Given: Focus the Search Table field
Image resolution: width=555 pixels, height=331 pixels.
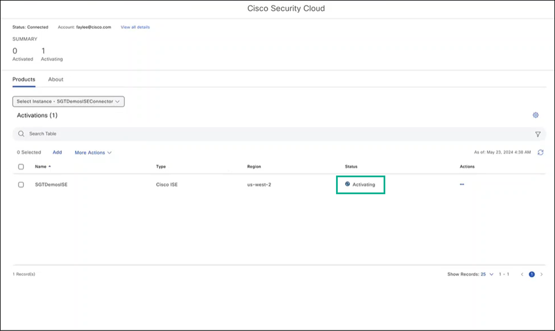Looking at the screenshot, I should (279, 134).
